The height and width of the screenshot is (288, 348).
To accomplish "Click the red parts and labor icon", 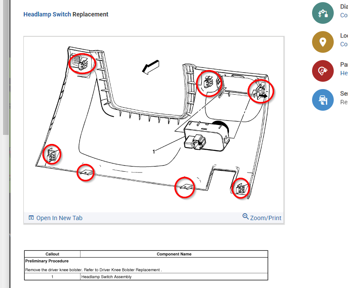I will point(323,71).
